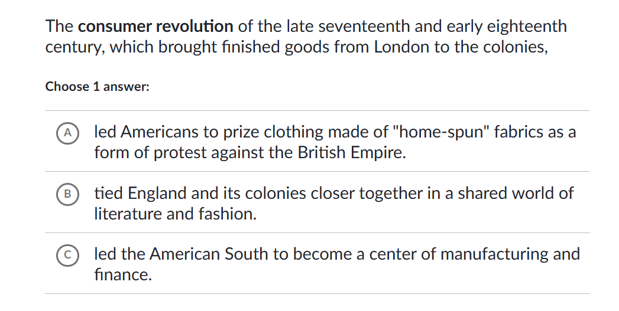Click "British Empire" in option A
The width and height of the screenshot is (619, 311).
[351, 153]
